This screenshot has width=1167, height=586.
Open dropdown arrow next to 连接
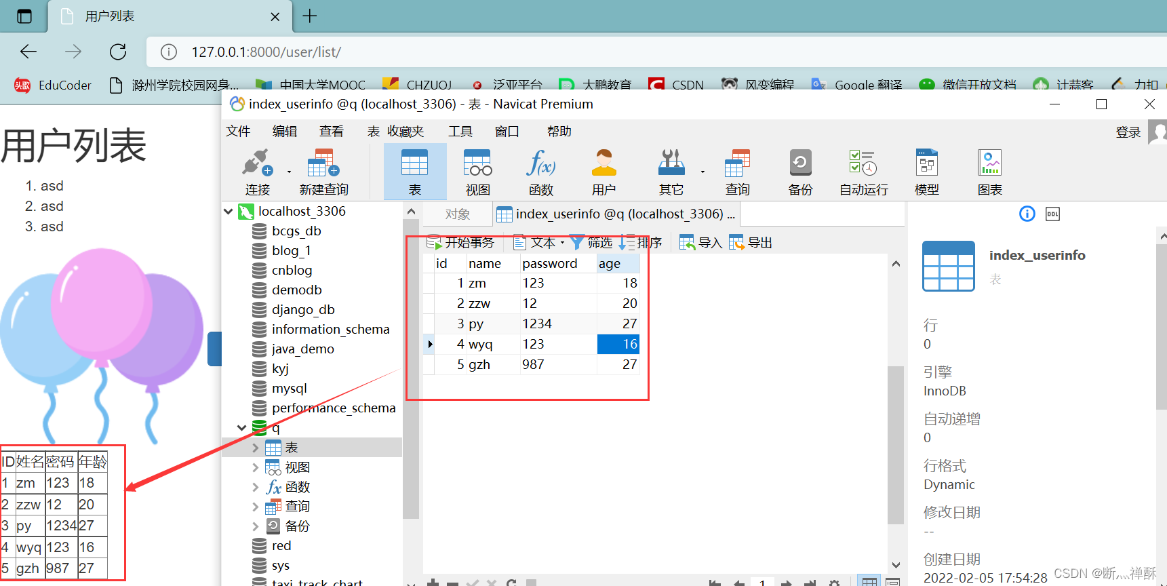click(x=289, y=172)
